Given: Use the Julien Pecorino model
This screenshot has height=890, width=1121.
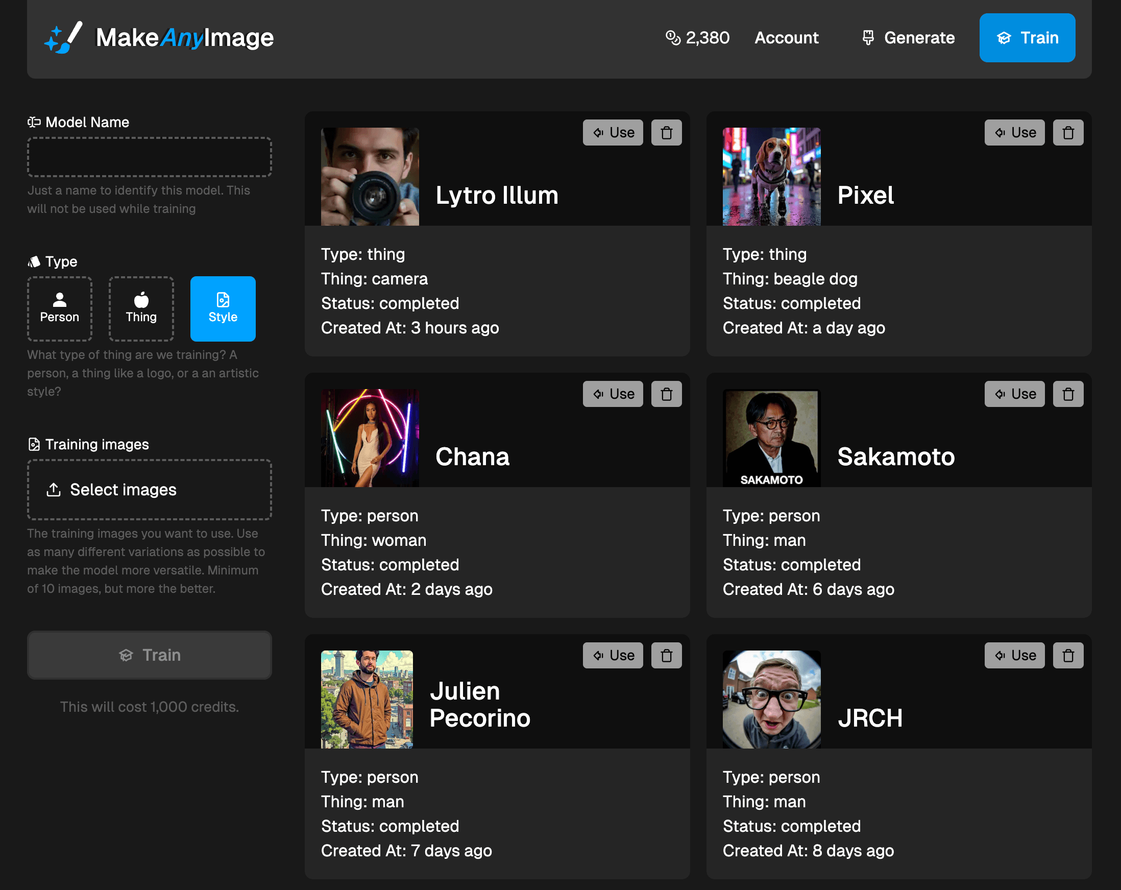Looking at the screenshot, I should point(613,656).
